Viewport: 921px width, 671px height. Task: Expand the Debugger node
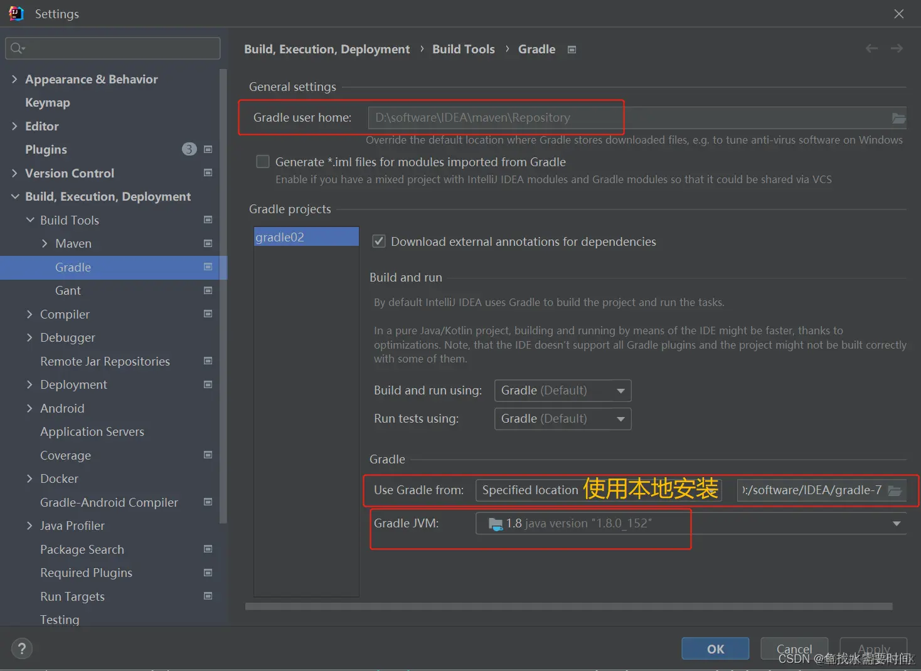pyautogui.click(x=29, y=337)
